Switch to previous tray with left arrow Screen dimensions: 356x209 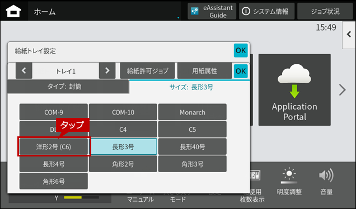[x=24, y=71]
